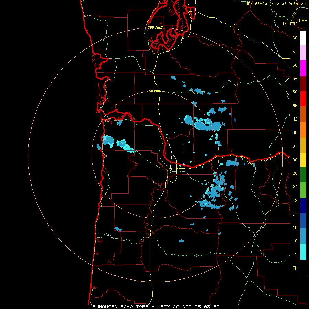Click the white swatch in the legend

click(303, 38)
